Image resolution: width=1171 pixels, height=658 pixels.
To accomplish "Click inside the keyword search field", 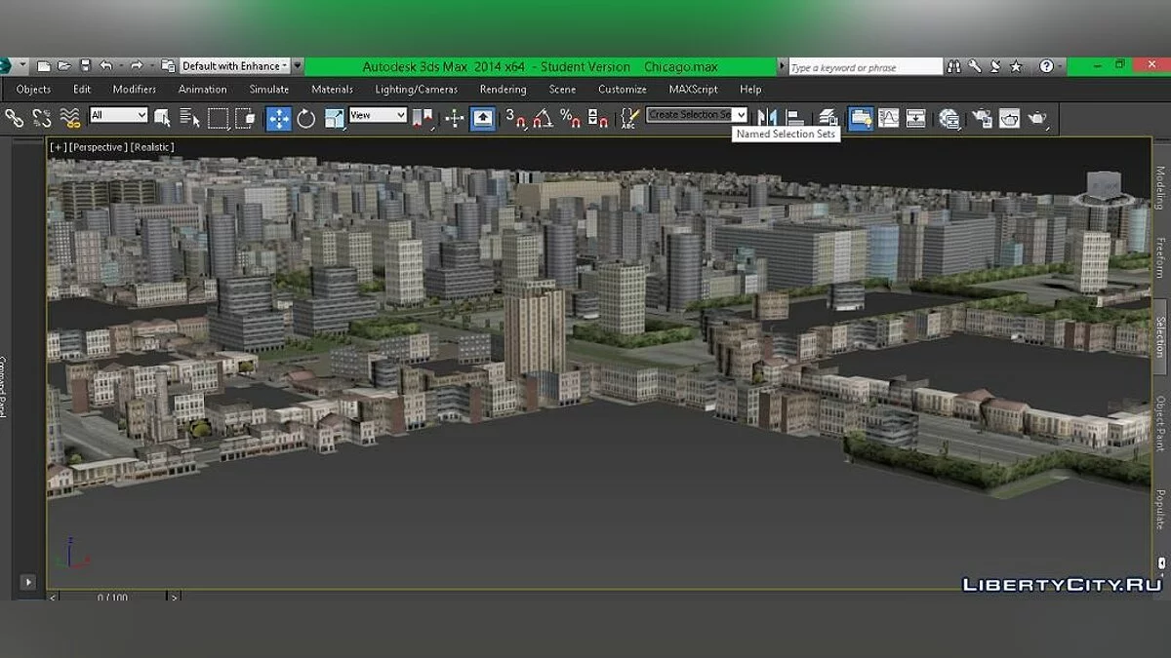I will click(864, 66).
